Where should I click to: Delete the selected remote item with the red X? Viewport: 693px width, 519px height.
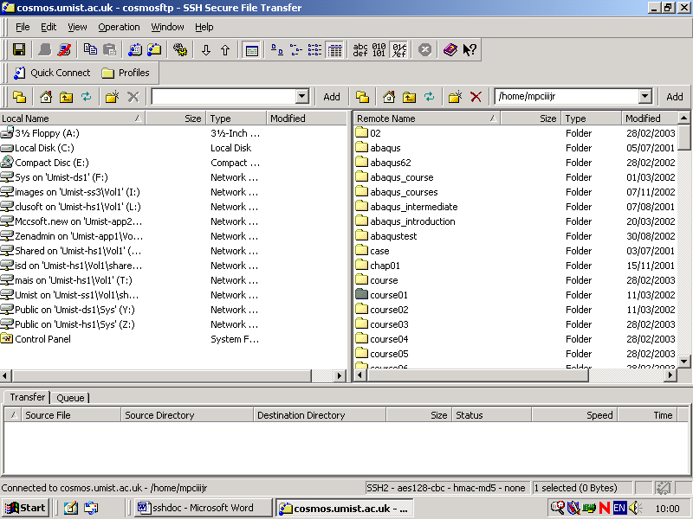[476, 97]
